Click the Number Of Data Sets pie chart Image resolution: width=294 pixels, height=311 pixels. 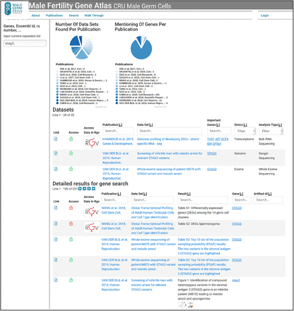(x=81, y=47)
